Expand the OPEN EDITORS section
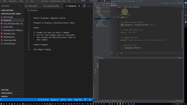Screen dimensions: 187x105 click(x=7, y=10)
